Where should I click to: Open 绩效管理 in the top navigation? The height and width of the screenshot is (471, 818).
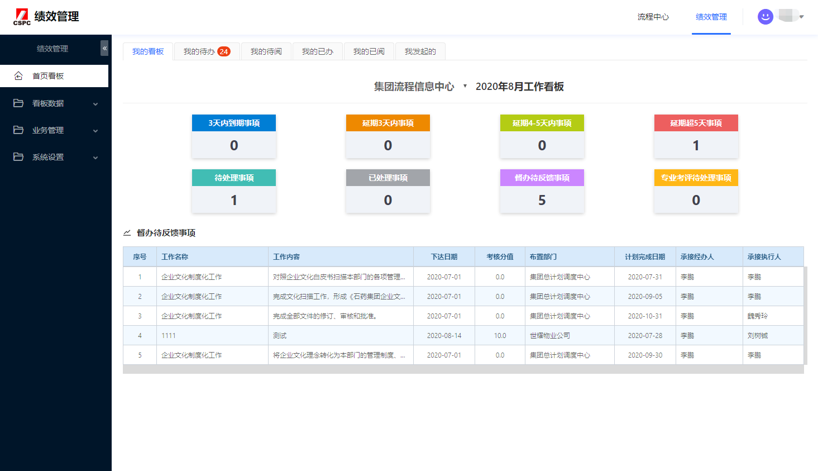[711, 17]
